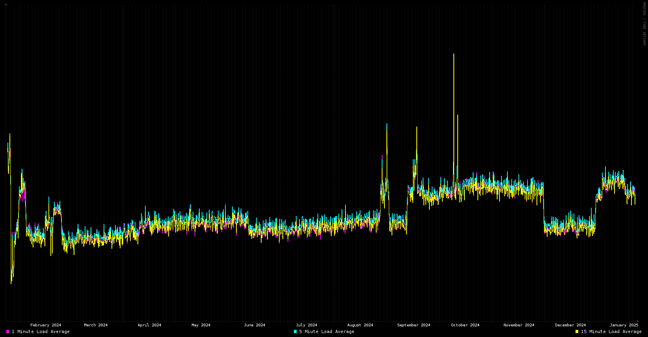Click the February 2024 axis label
Screen dimensions: 648x337
click(x=46, y=325)
